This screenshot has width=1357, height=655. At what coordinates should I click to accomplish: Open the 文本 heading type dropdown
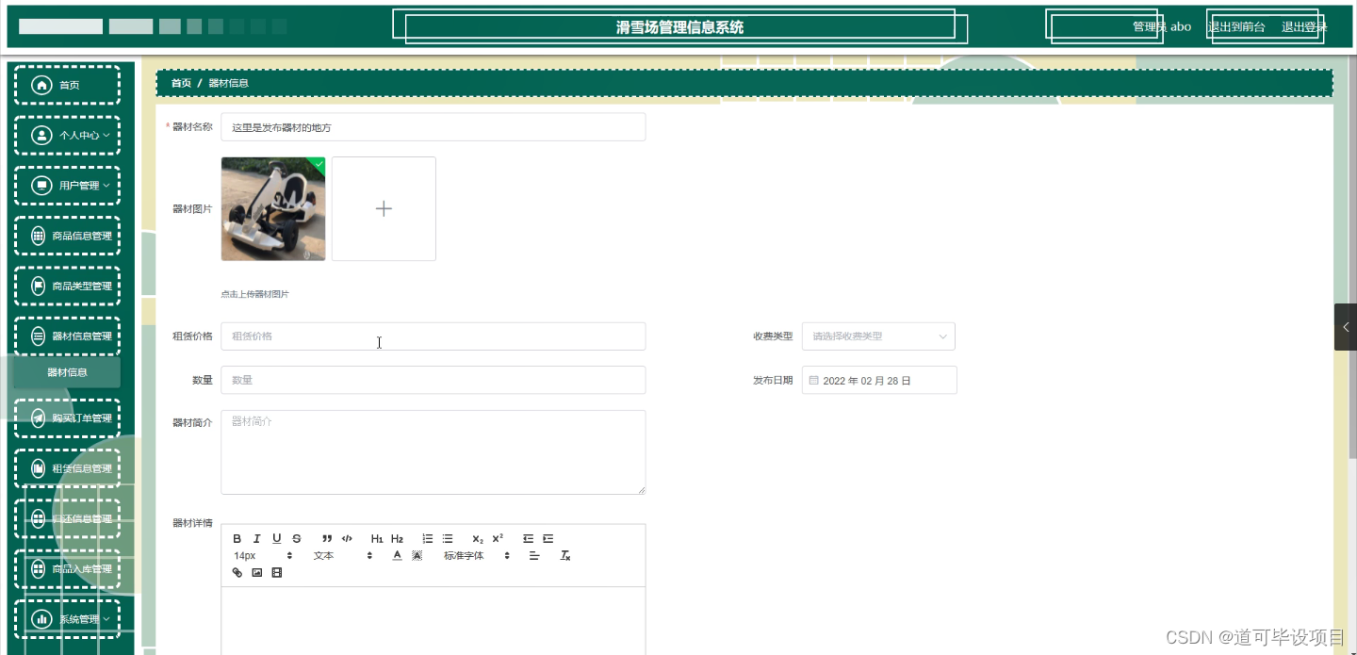coord(343,556)
